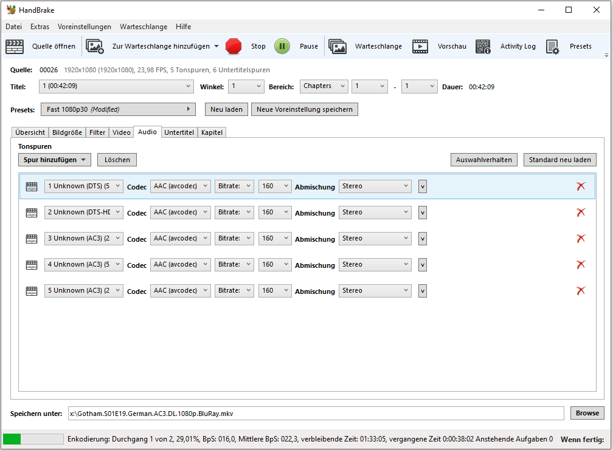Expand the advanced options of track 2
This screenshot has height=450, width=613.
click(422, 213)
